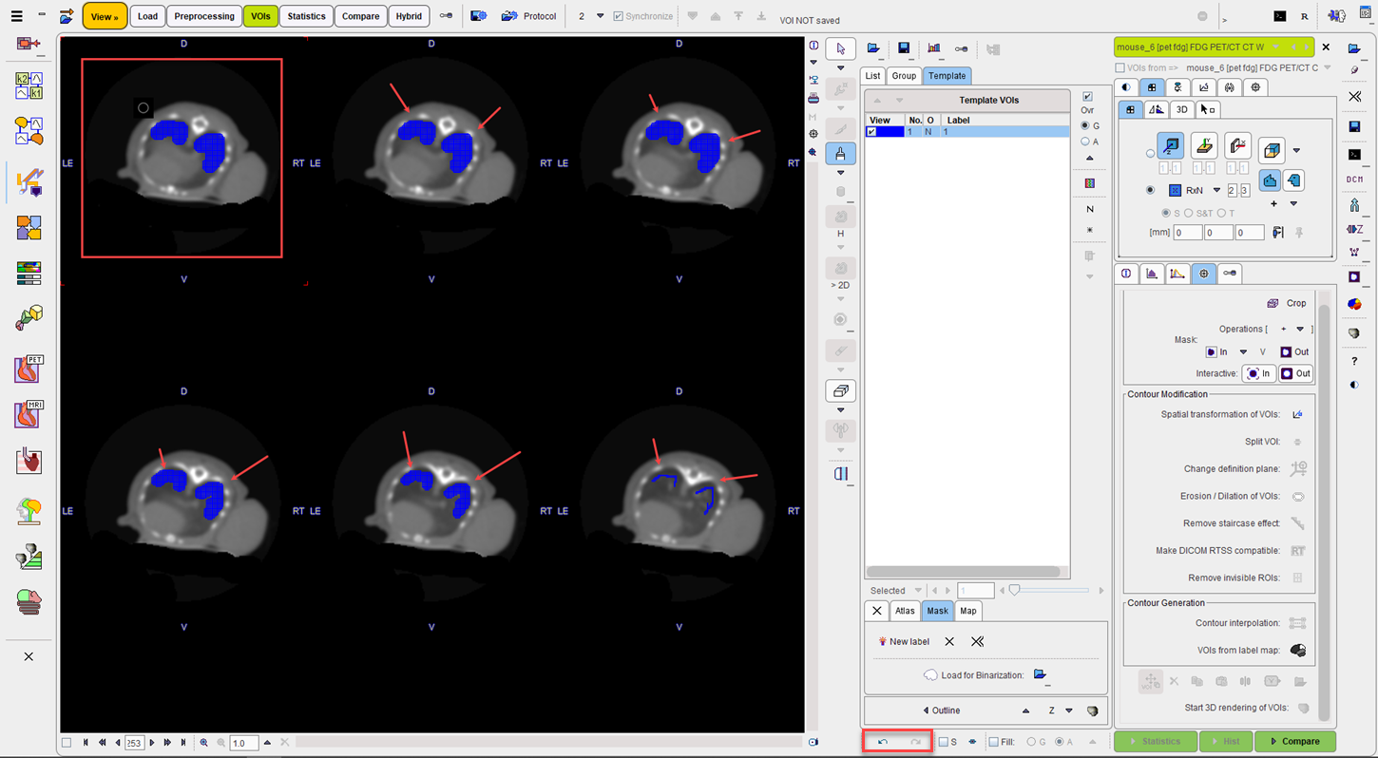Open the Mask In dropdown arrow
Screen dimensions: 1378x758
point(1243,351)
